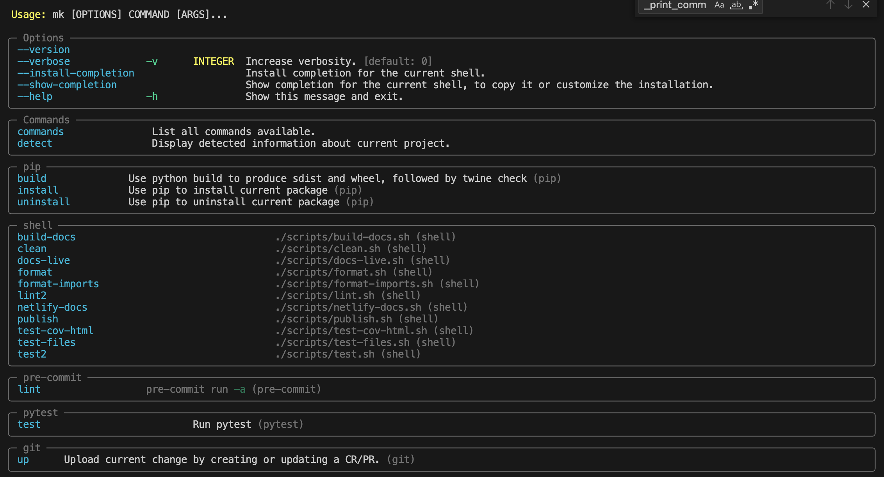Click the ./scripts/test-cov-html.sh path
884x477 pixels.
(x=351, y=331)
